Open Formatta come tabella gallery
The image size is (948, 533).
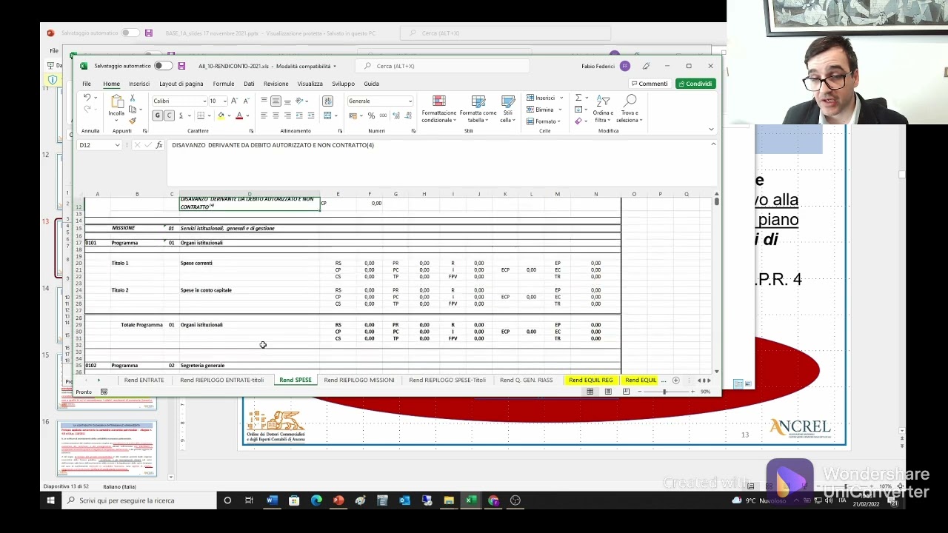point(478,109)
